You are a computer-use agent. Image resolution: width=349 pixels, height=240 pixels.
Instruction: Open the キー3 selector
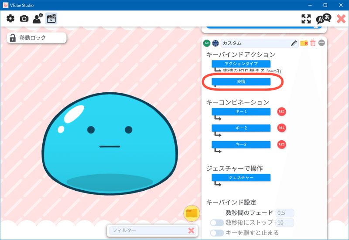[x=241, y=145]
